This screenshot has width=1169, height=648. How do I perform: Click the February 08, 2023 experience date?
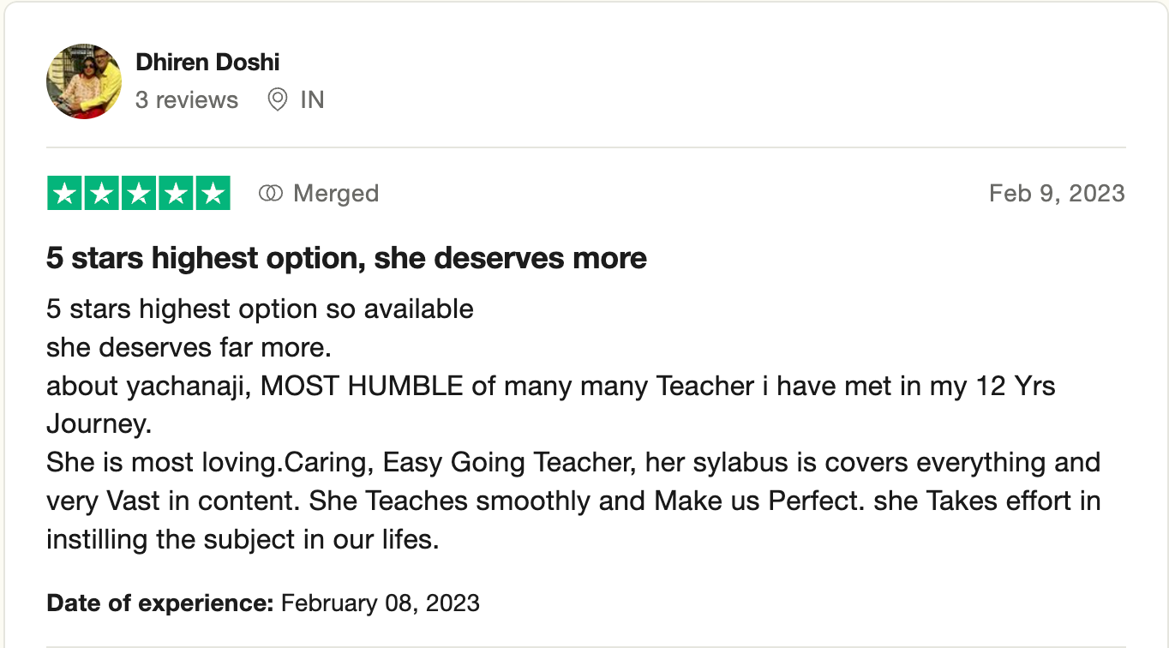point(380,603)
